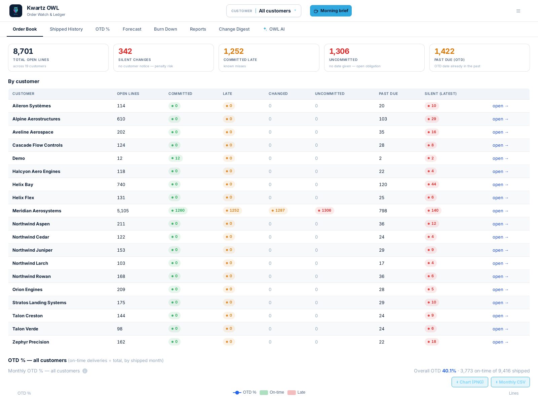Viewport: 538px width, 397px height.
Task: Click the 140 silent badge for Meridian
Action: [433, 210]
